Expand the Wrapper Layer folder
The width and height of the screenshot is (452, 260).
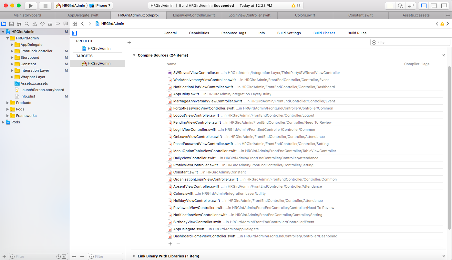tap(12, 77)
